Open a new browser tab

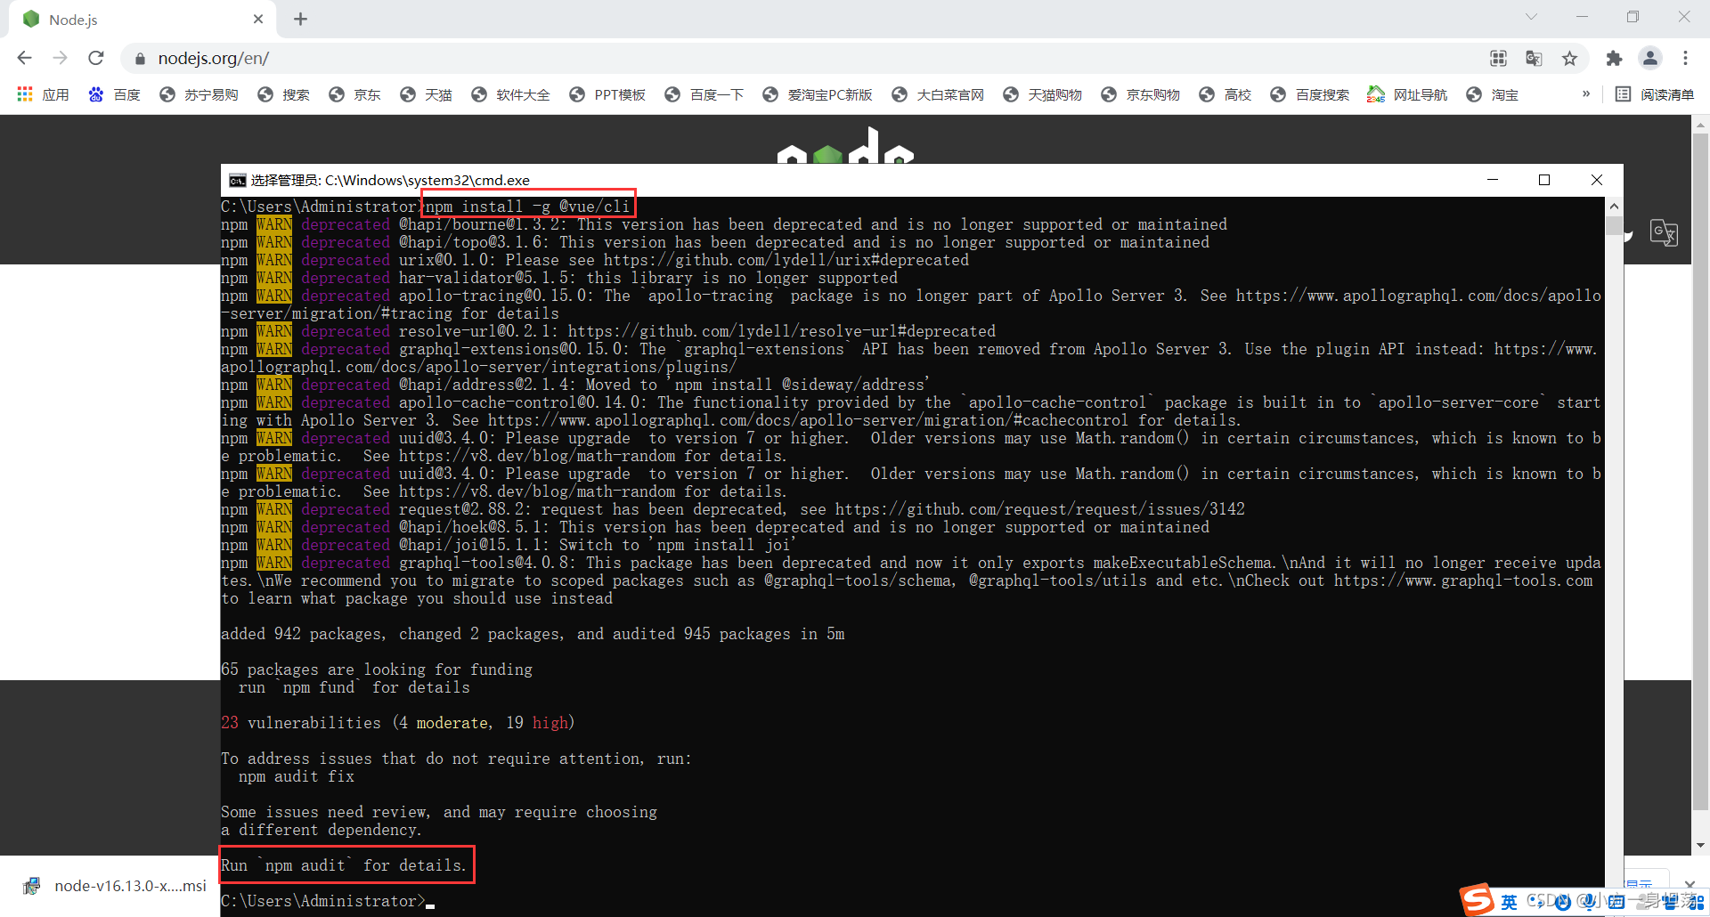[x=300, y=19]
